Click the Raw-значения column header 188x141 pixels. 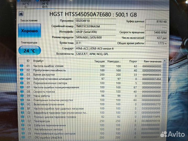153,61
